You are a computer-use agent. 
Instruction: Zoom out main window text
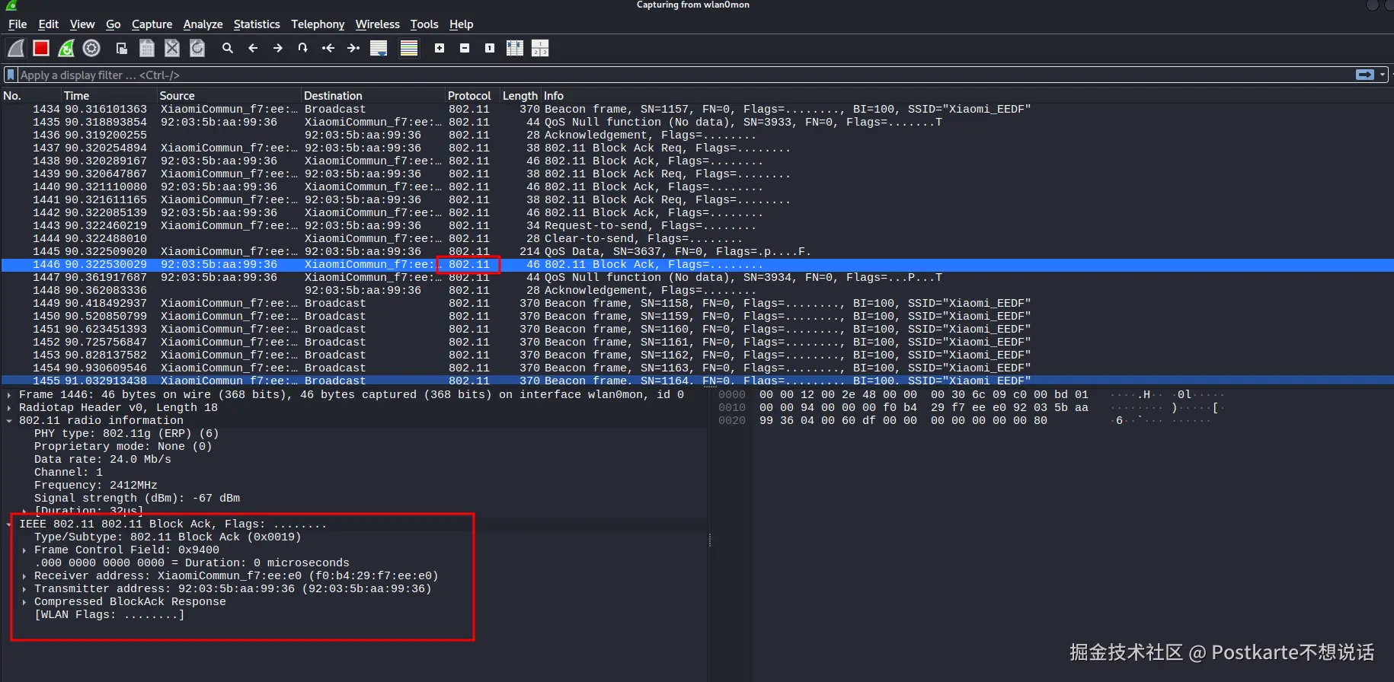coord(465,48)
